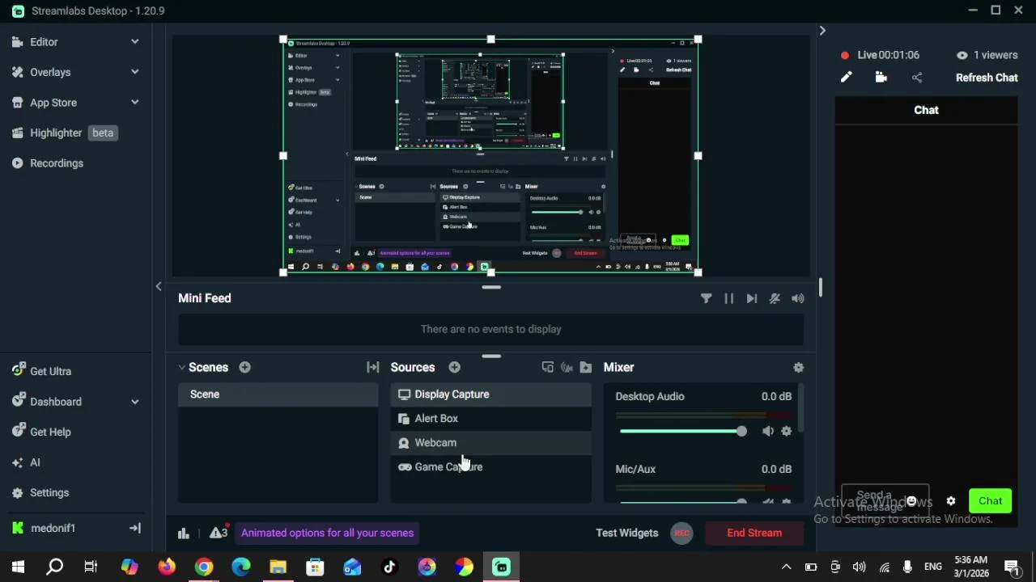Share the stream with share icon
This screenshot has height=582, width=1036.
click(917, 78)
